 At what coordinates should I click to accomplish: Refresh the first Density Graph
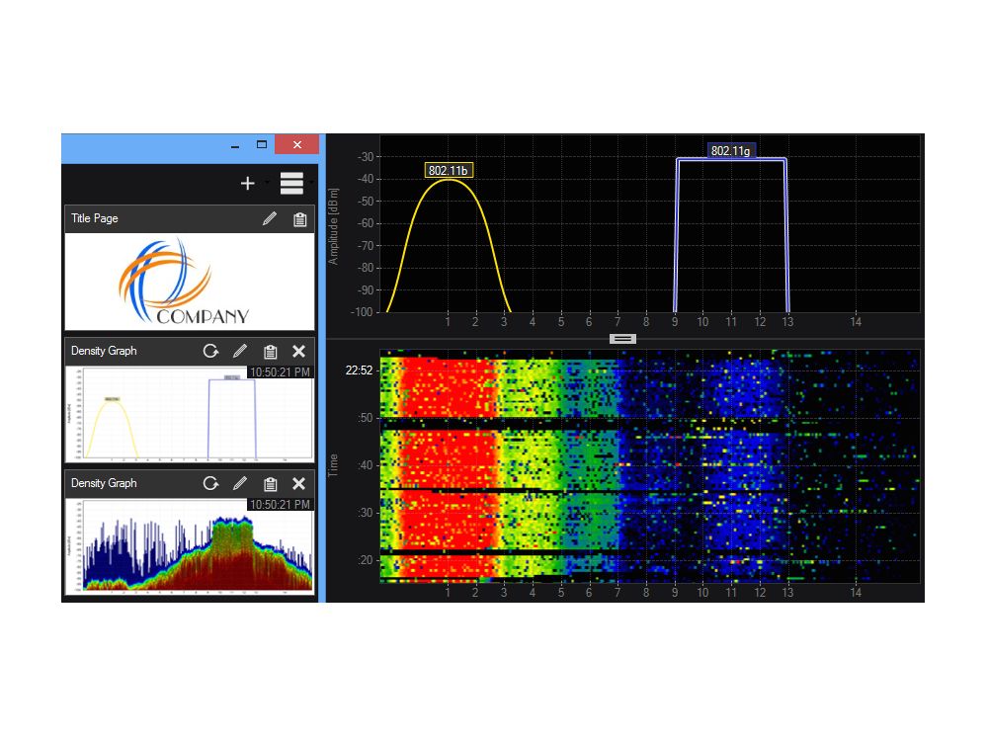(x=210, y=351)
